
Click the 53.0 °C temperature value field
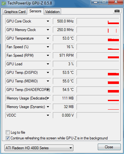[64, 38]
